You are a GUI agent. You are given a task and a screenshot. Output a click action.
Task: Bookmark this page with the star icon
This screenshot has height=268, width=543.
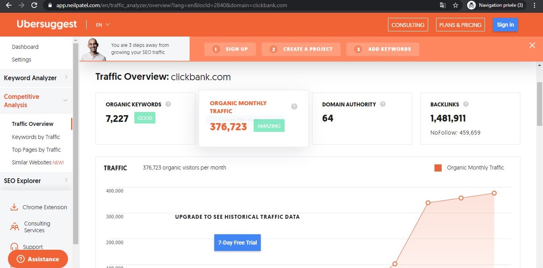456,5
